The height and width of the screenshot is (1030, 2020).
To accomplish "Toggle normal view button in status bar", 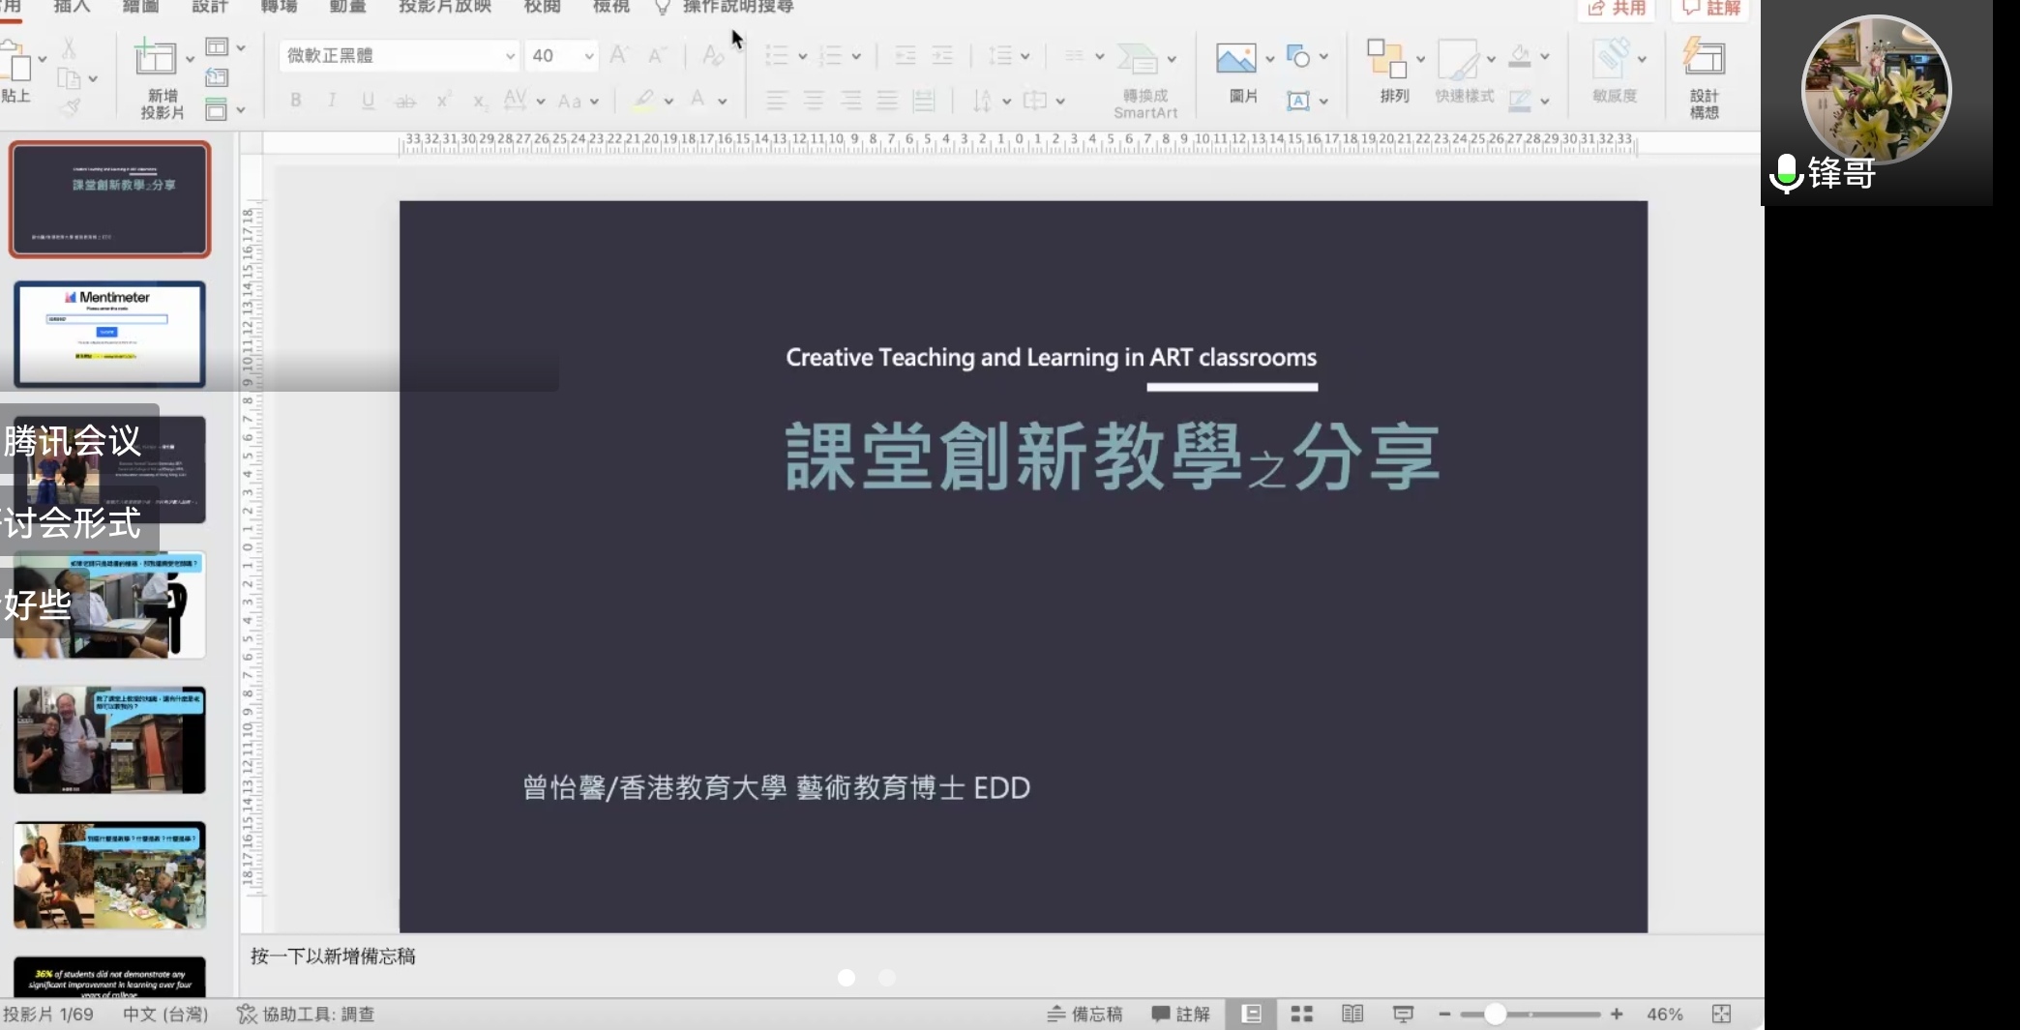I will coord(1251,1014).
